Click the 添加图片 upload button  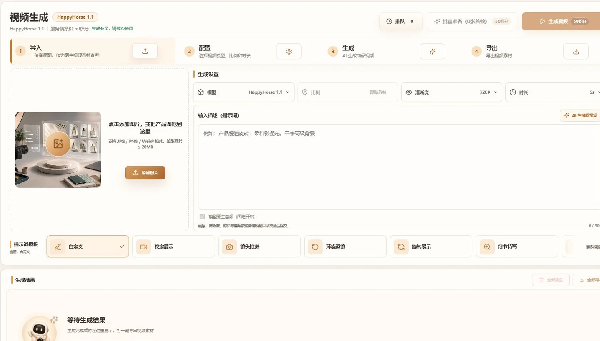145,173
